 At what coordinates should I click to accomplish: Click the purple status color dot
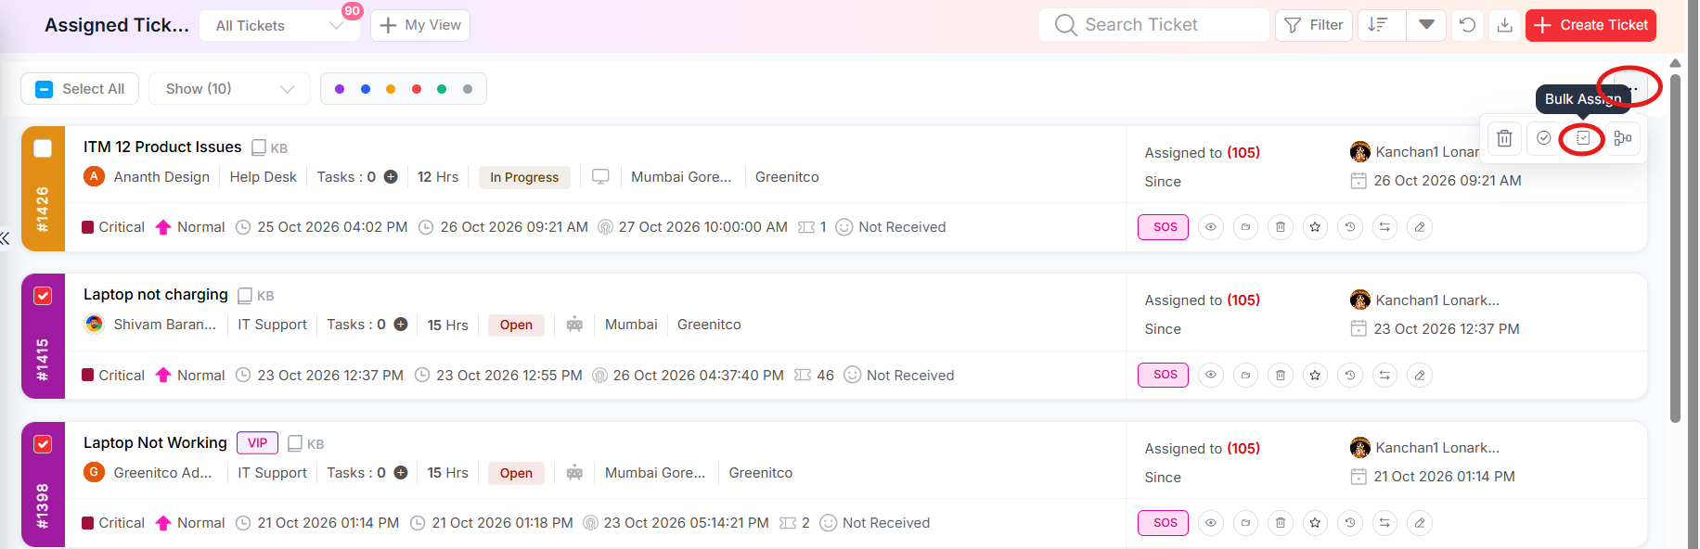(x=340, y=89)
